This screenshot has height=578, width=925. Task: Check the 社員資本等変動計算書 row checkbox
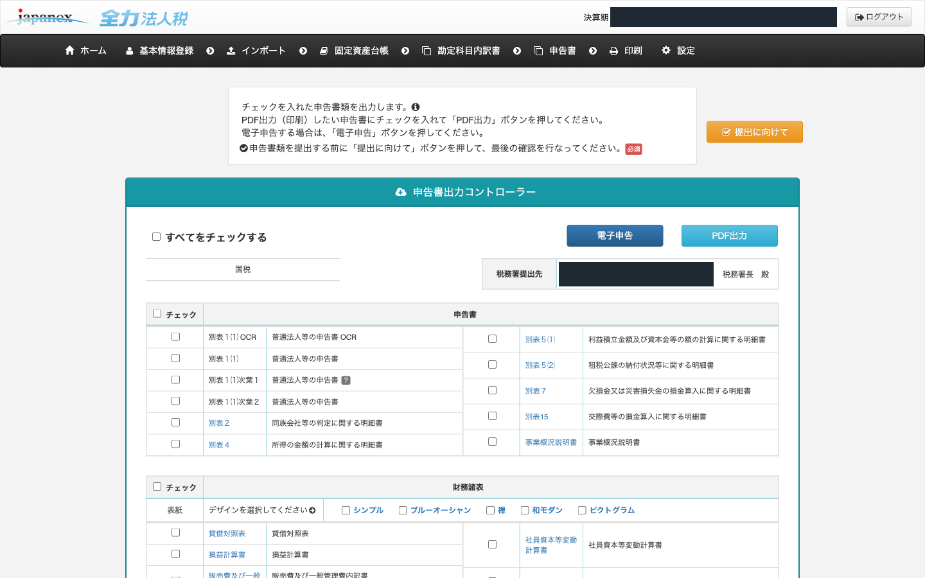coord(492,545)
